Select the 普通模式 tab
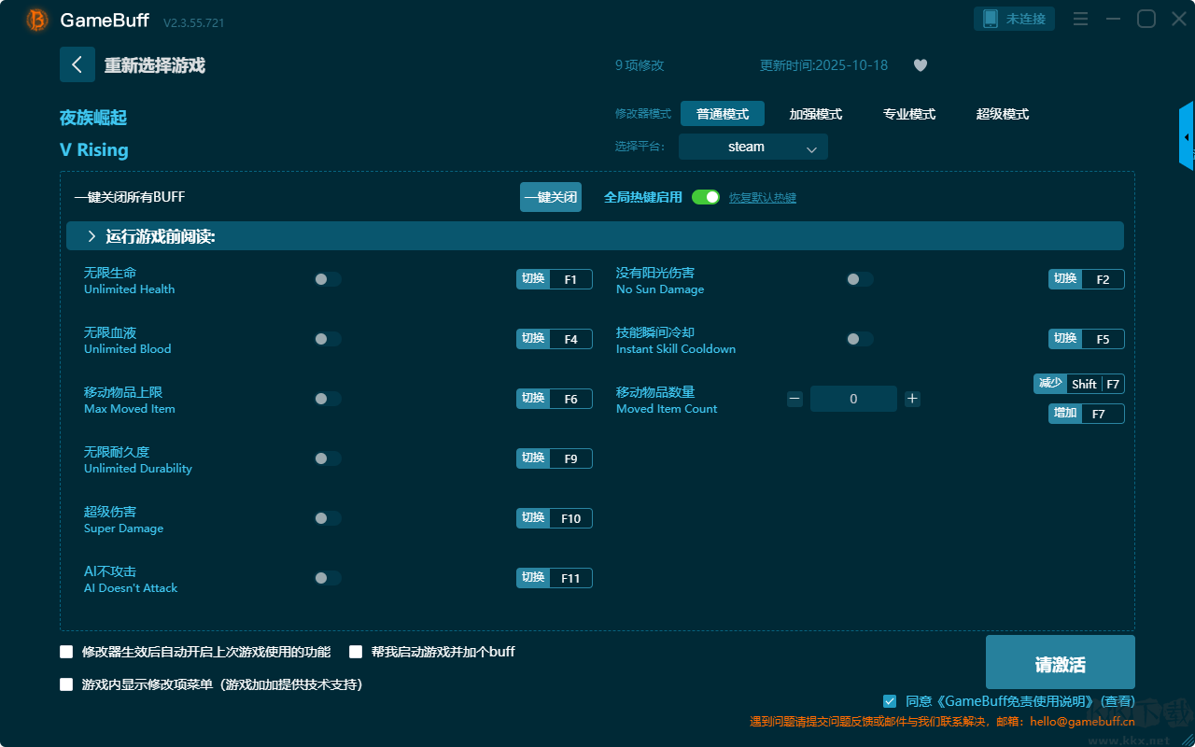 pos(723,114)
